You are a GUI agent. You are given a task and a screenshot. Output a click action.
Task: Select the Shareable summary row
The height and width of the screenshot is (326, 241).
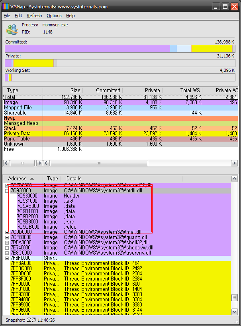point(120,113)
